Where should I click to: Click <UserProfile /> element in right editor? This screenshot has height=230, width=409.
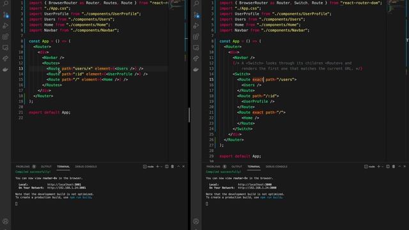[258, 102]
